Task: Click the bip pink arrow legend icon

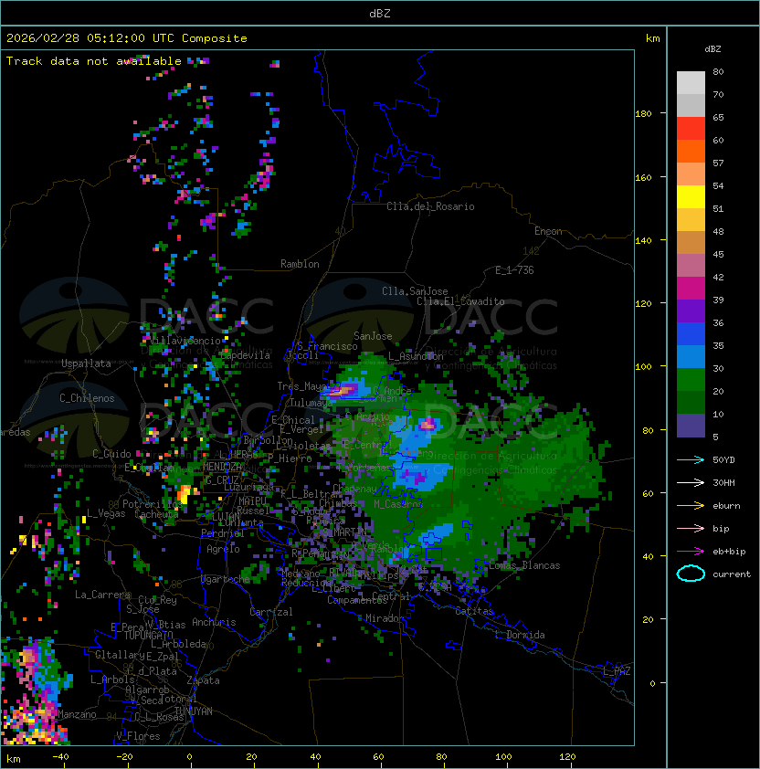Action: pos(691,528)
